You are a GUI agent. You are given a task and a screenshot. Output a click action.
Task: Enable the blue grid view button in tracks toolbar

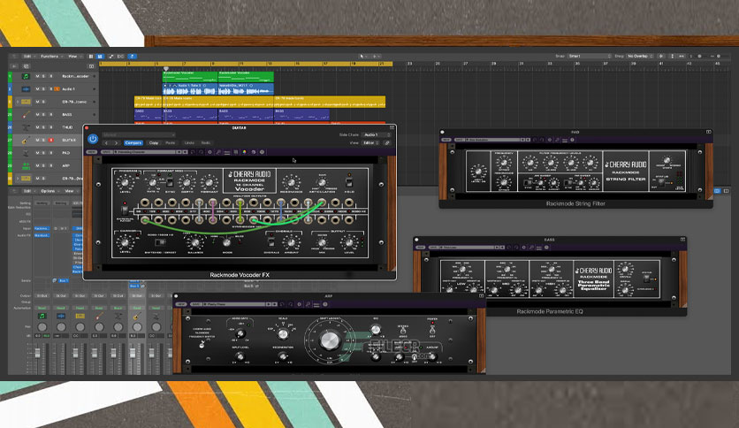pyautogui.click(x=100, y=56)
